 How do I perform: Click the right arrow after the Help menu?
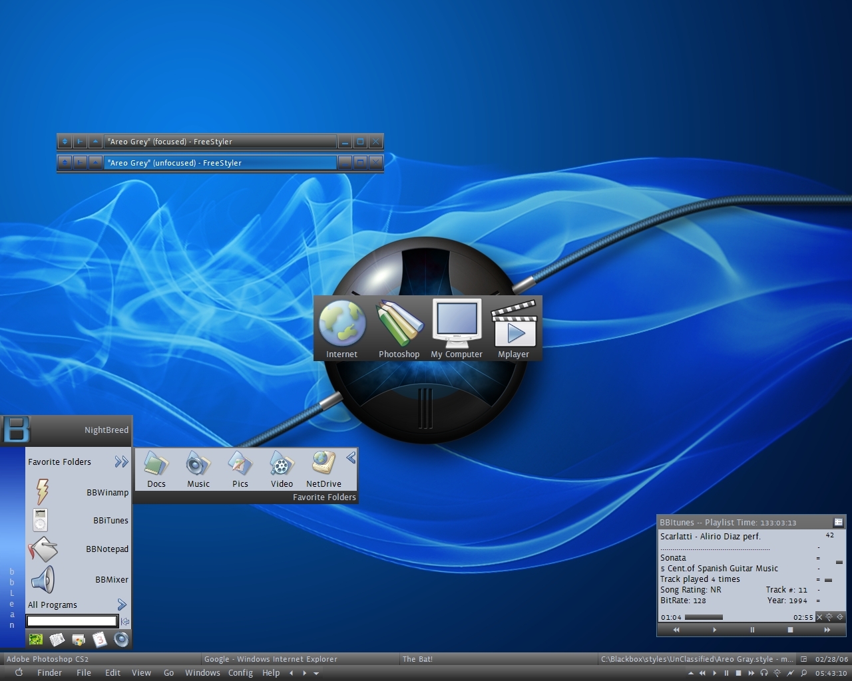305,673
